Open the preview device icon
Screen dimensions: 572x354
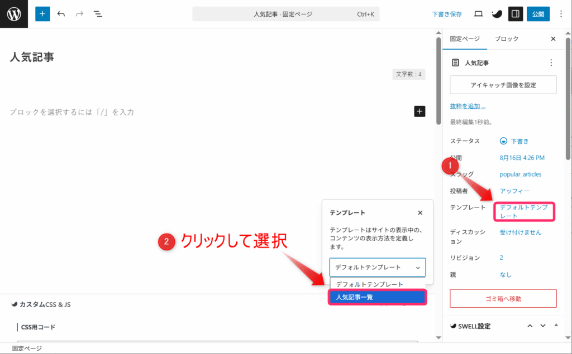click(478, 14)
